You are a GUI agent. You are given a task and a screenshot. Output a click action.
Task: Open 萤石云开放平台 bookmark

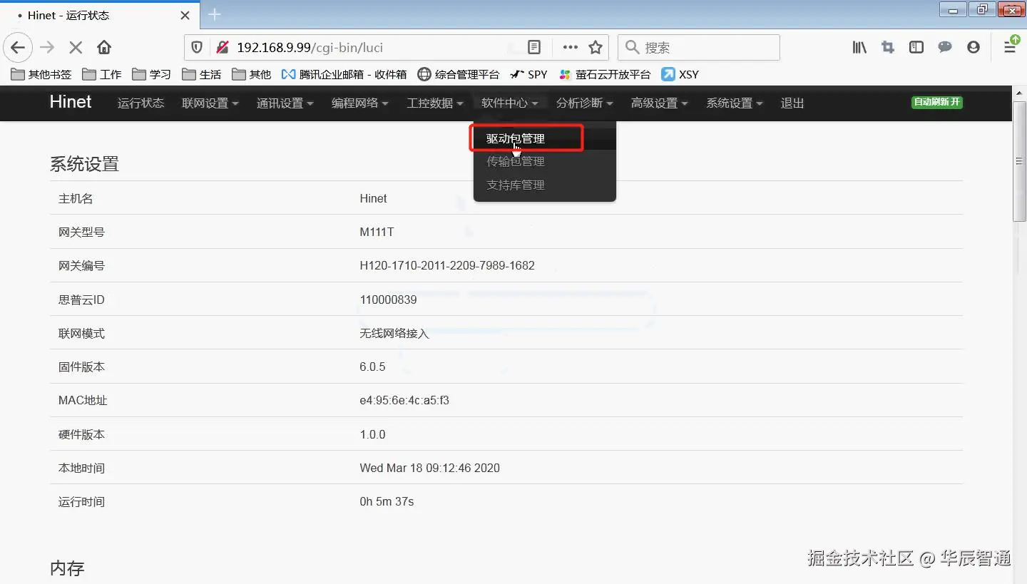(606, 74)
